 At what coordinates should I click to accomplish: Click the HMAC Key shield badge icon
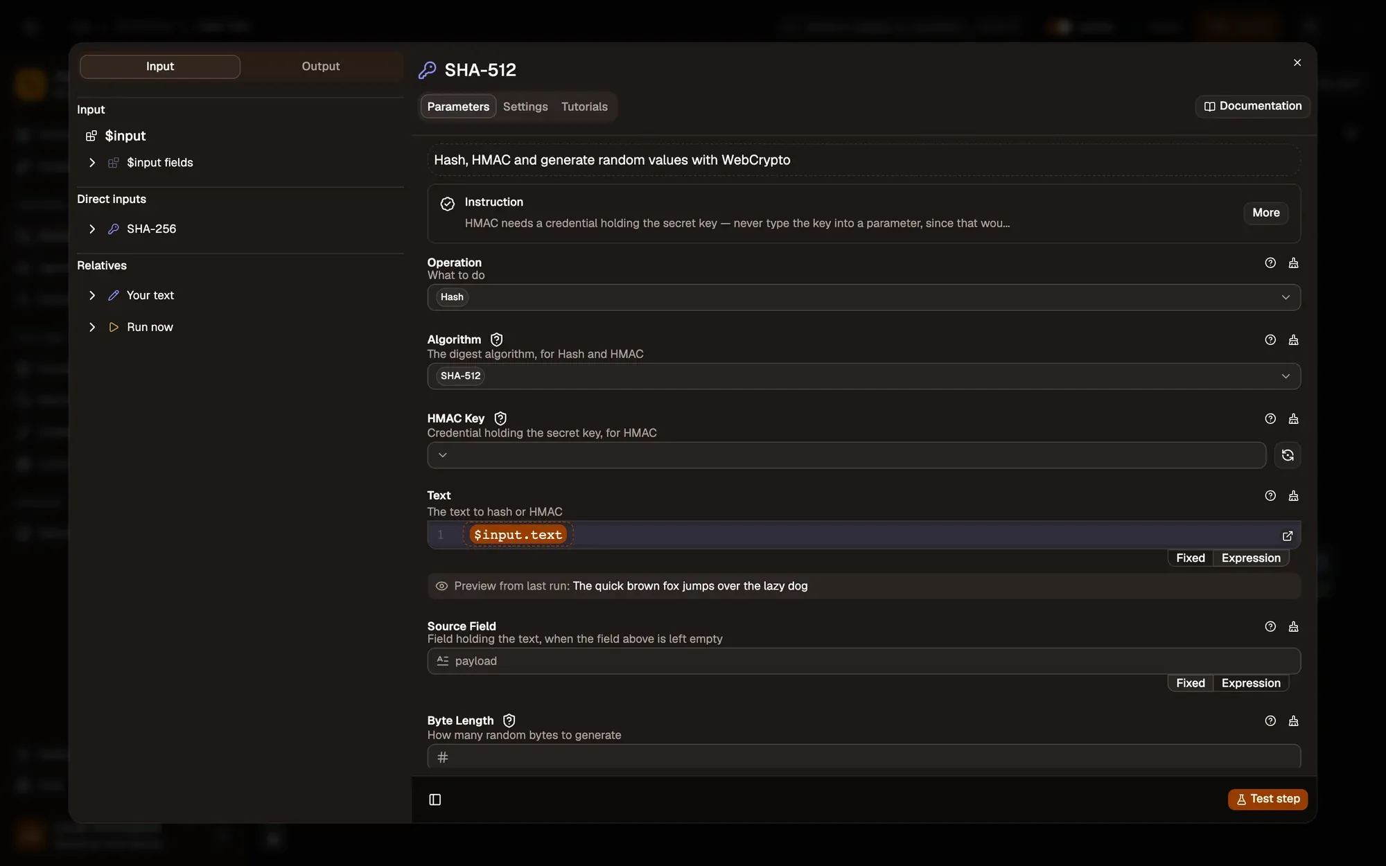click(500, 418)
